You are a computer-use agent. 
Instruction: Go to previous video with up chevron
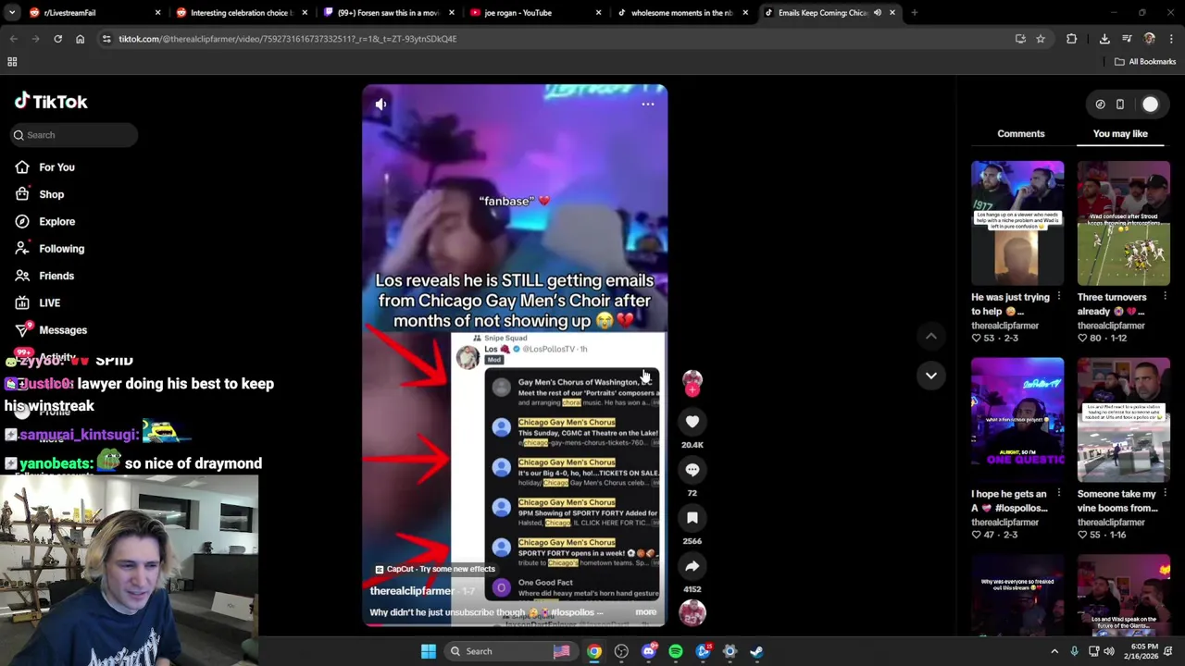(931, 336)
